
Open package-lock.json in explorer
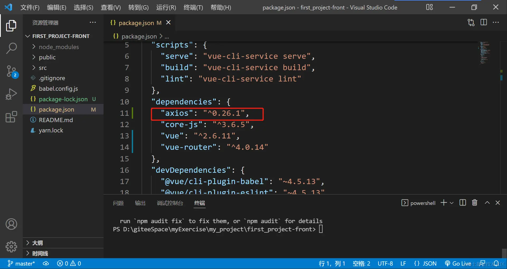(x=63, y=99)
